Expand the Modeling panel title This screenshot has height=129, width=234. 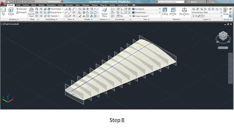click(x=14, y=19)
